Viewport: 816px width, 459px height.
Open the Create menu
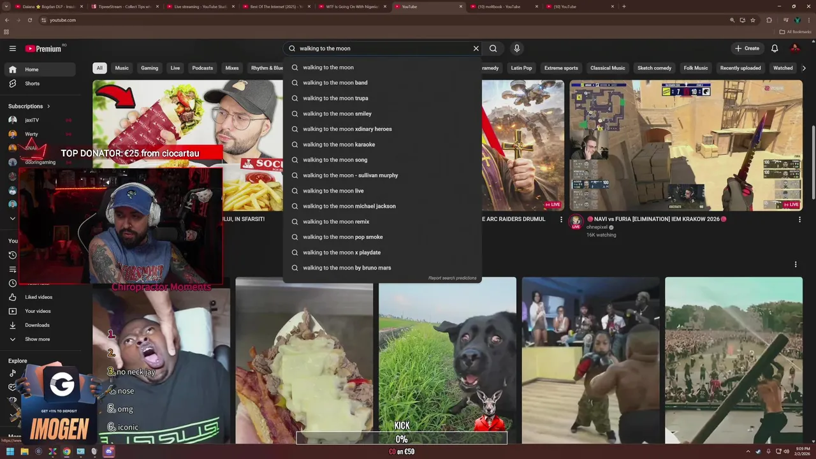(747, 48)
